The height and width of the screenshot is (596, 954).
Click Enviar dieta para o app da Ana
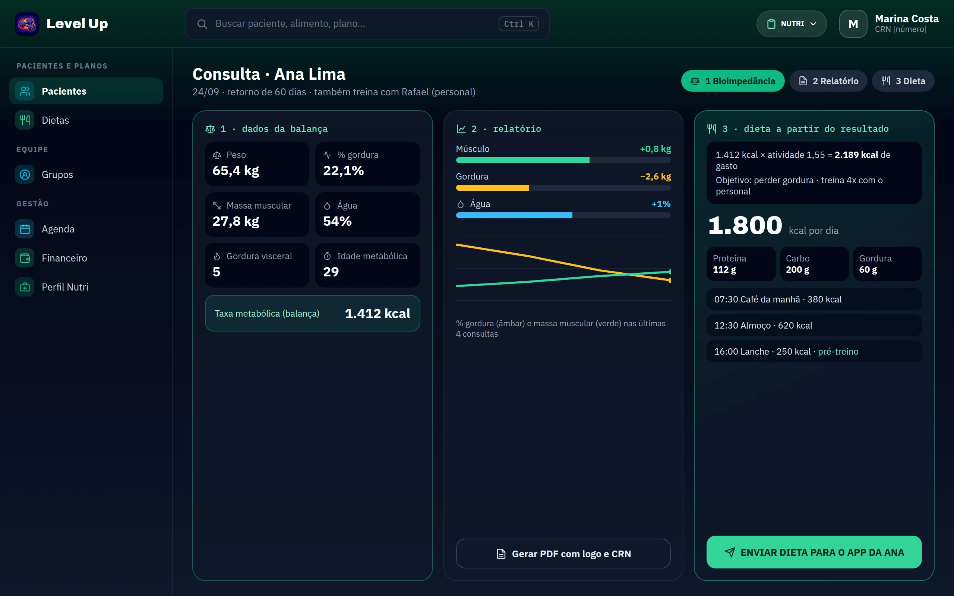(814, 552)
